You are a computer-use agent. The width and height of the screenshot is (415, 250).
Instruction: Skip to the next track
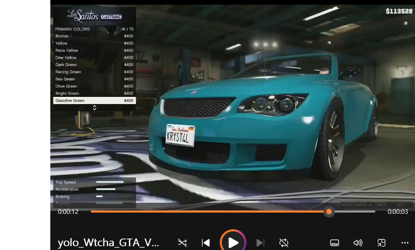260,243
